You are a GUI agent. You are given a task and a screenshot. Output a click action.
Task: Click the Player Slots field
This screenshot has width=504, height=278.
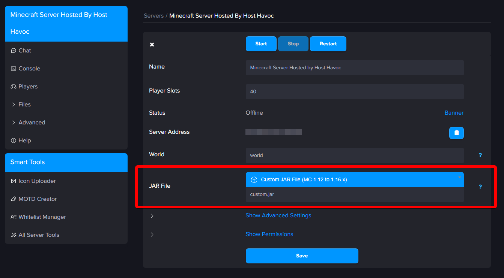[355, 92]
